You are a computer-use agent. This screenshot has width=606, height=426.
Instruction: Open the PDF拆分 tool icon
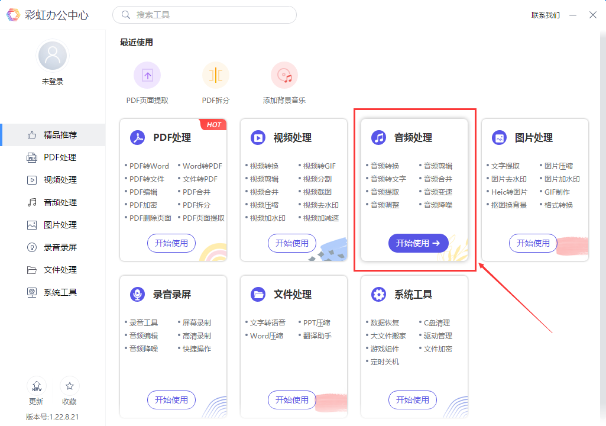pyautogui.click(x=215, y=75)
